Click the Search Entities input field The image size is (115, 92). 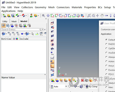21,29
